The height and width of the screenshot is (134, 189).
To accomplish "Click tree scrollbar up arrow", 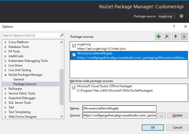I will pos(62,42).
